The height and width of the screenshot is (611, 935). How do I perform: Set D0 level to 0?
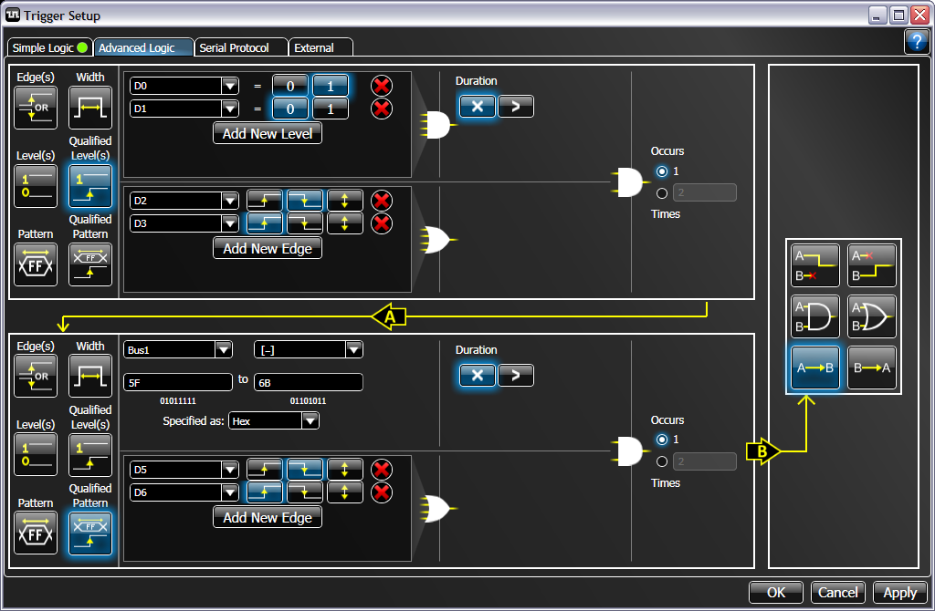pyautogui.click(x=290, y=86)
